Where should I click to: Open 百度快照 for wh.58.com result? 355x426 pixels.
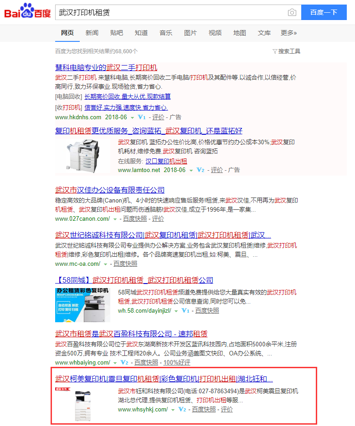tap(207, 310)
